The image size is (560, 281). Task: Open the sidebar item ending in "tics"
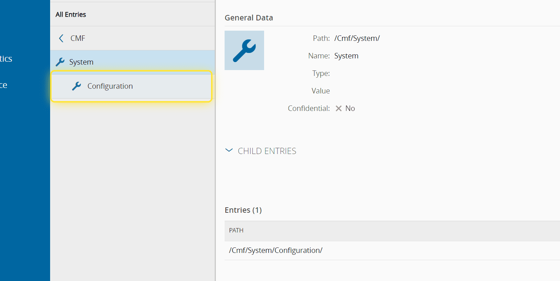[x=6, y=59]
